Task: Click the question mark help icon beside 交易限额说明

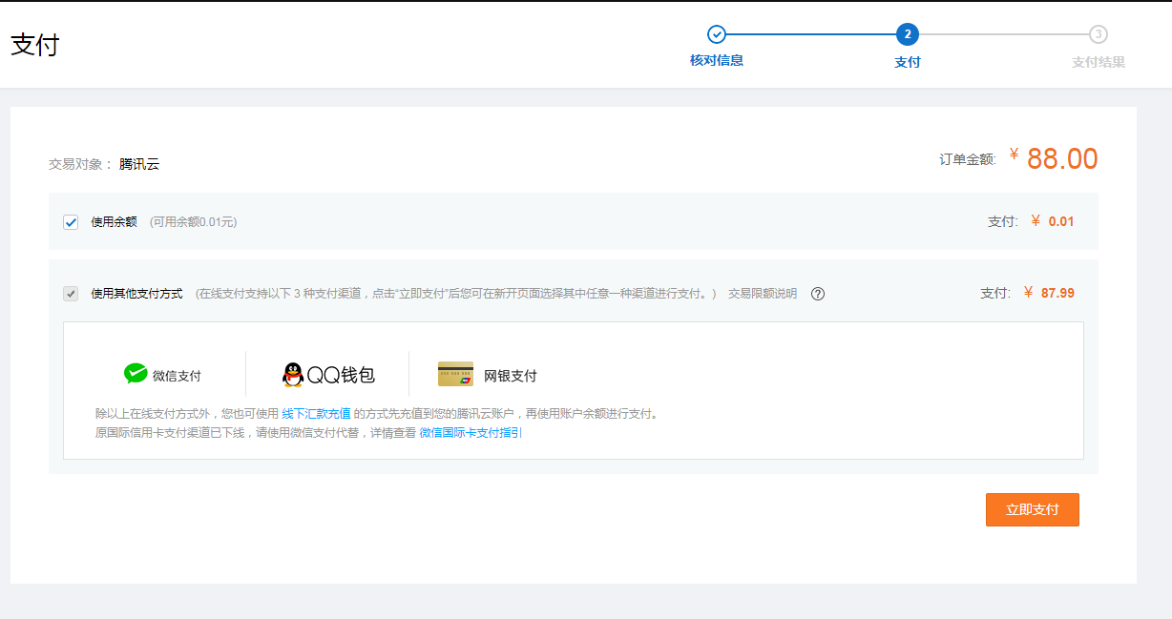Action: [818, 294]
